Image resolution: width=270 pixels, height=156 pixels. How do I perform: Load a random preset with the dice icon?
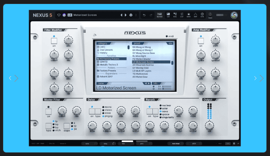tap(131, 15)
